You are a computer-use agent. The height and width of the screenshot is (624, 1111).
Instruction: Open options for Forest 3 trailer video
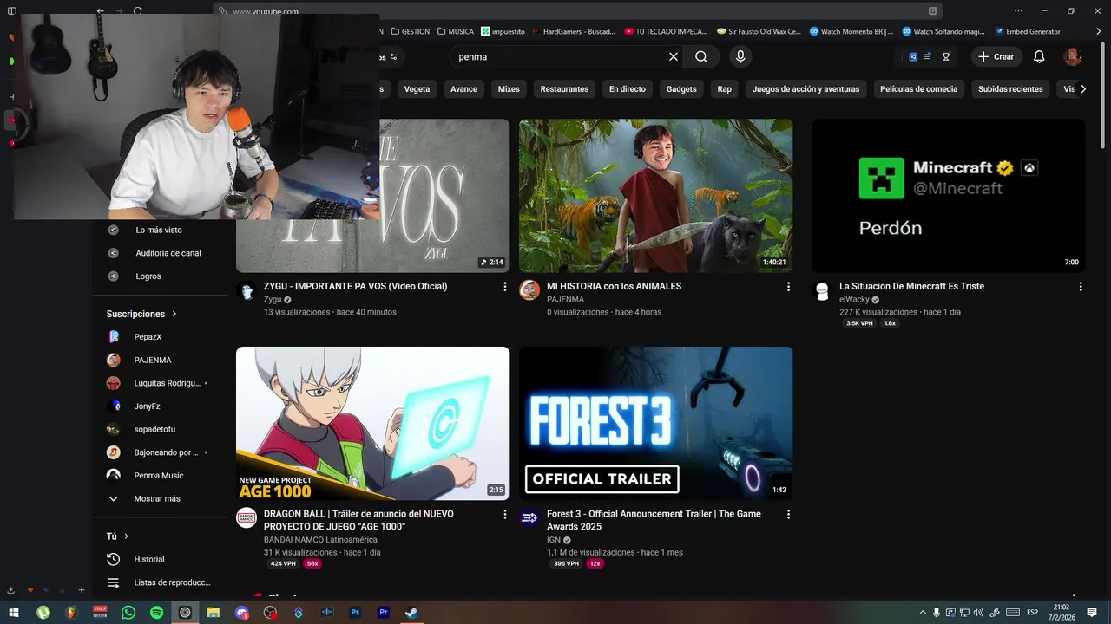point(788,514)
